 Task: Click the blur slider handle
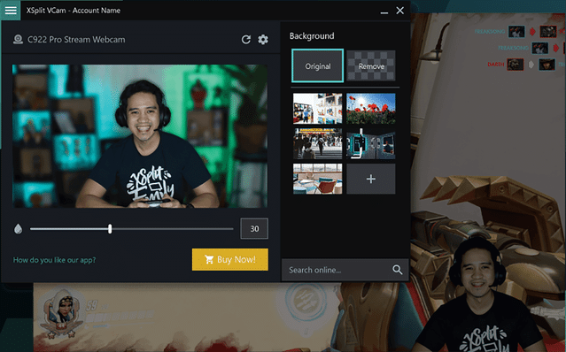click(110, 229)
